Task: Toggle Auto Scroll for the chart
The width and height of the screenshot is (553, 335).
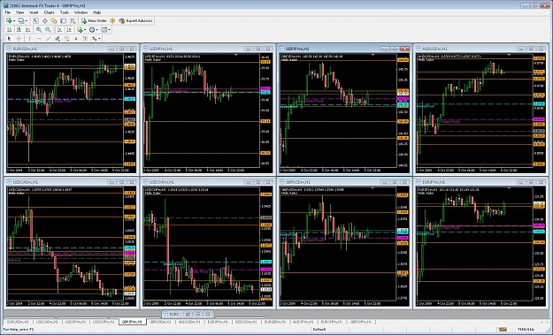Action: coord(59,30)
